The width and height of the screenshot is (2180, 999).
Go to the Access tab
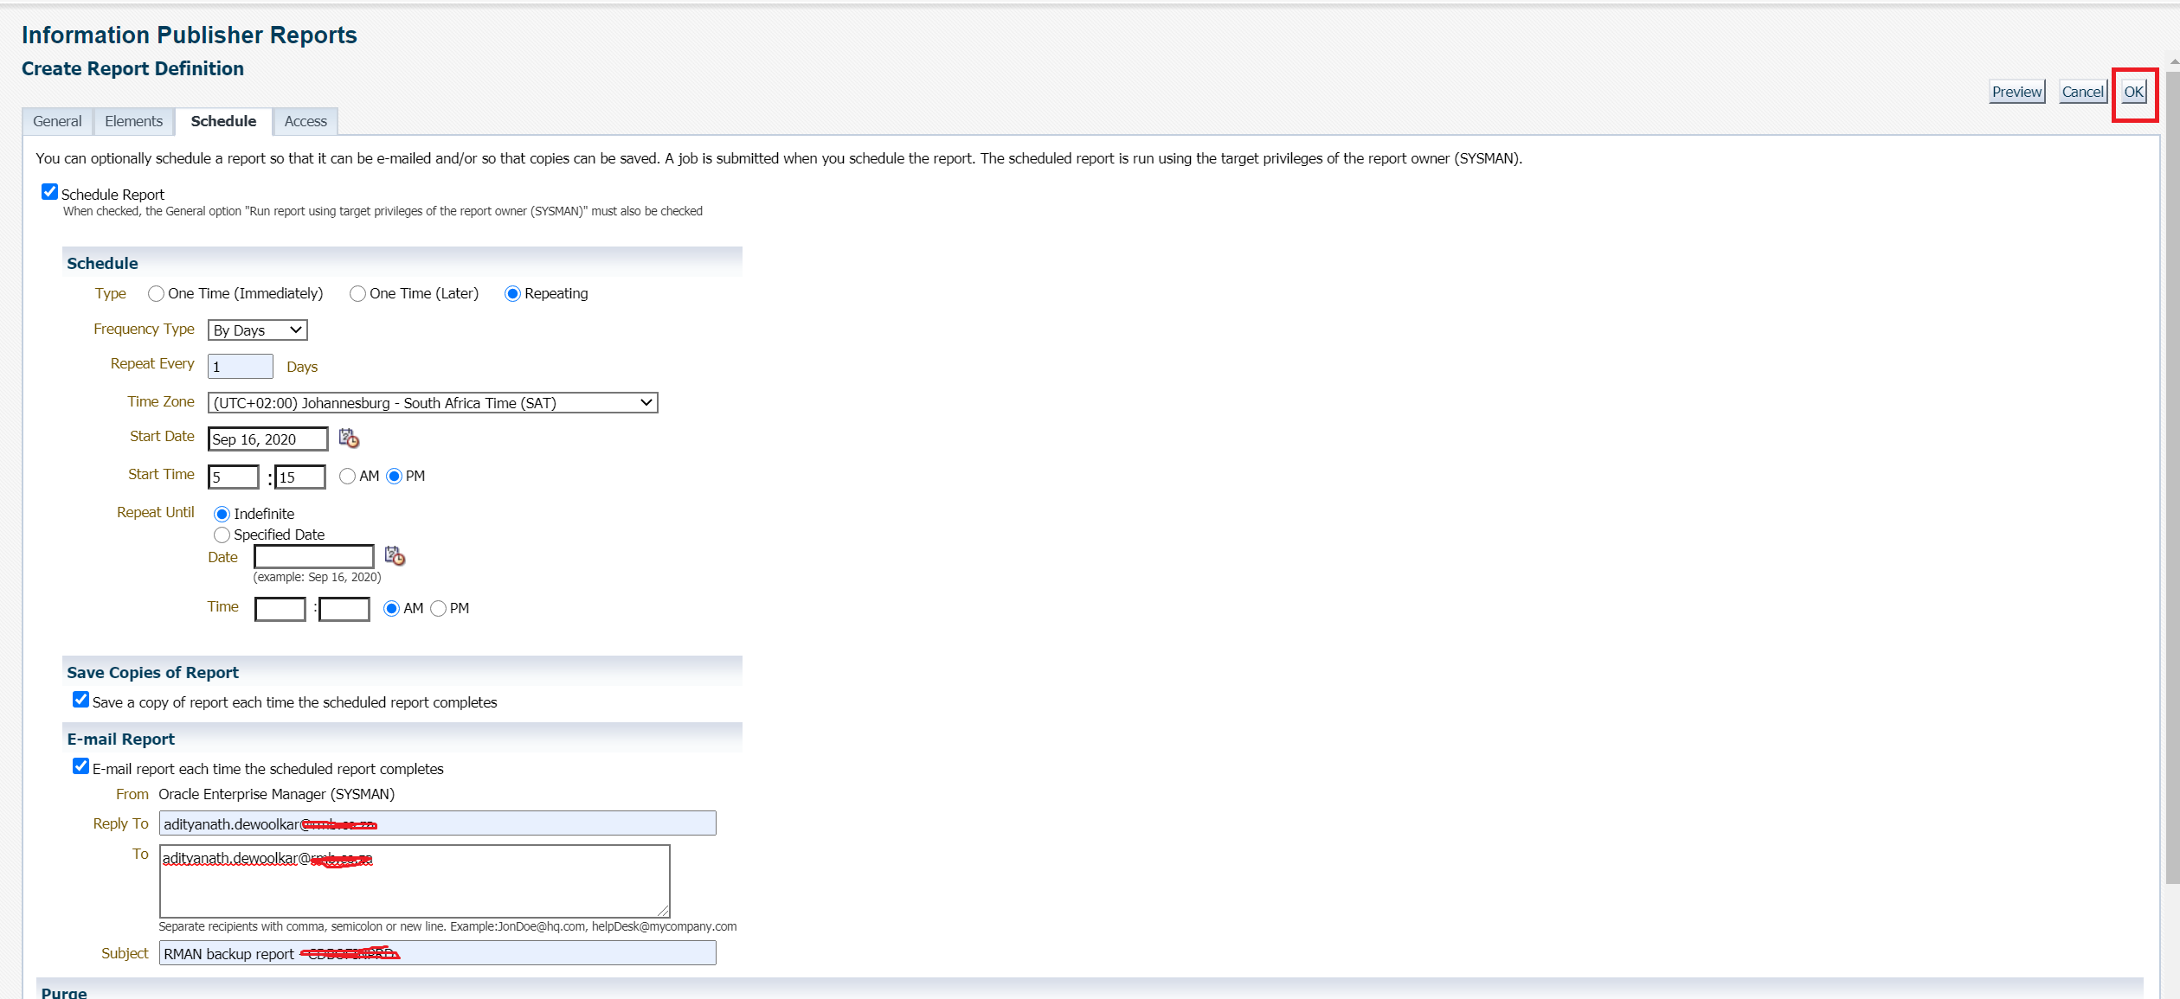click(305, 122)
